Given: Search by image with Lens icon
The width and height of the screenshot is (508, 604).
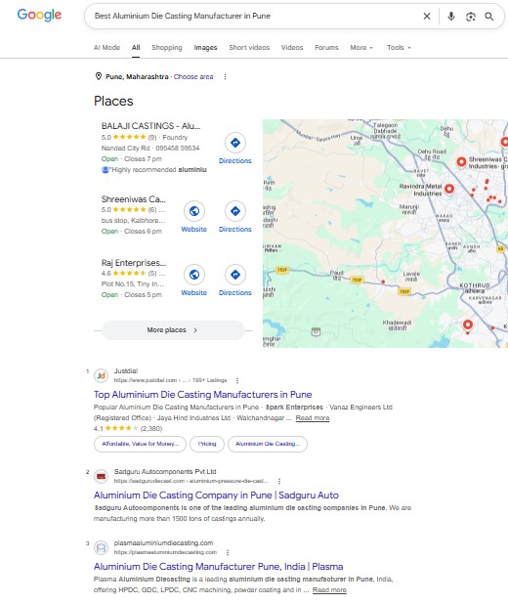Looking at the screenshot, I should pos(470,17).
